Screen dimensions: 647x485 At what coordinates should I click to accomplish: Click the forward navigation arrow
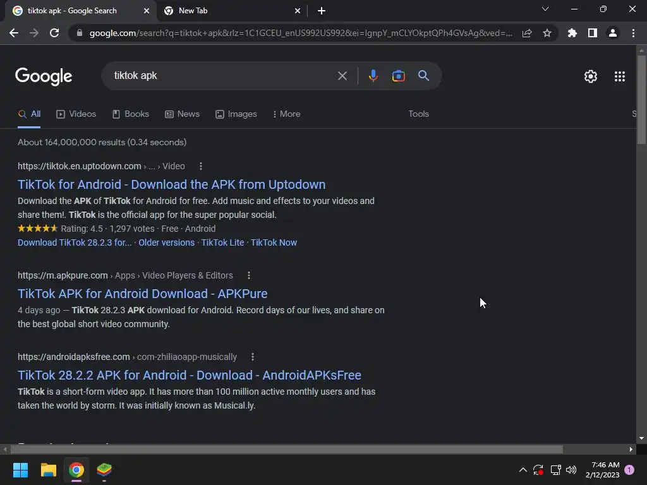click(x=34, y=33)
